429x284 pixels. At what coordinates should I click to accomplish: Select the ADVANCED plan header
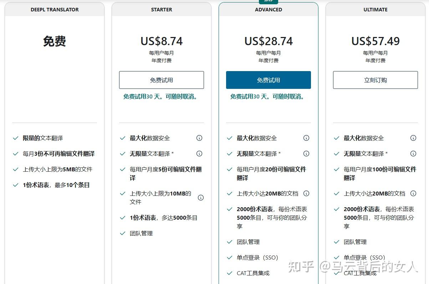269,10
